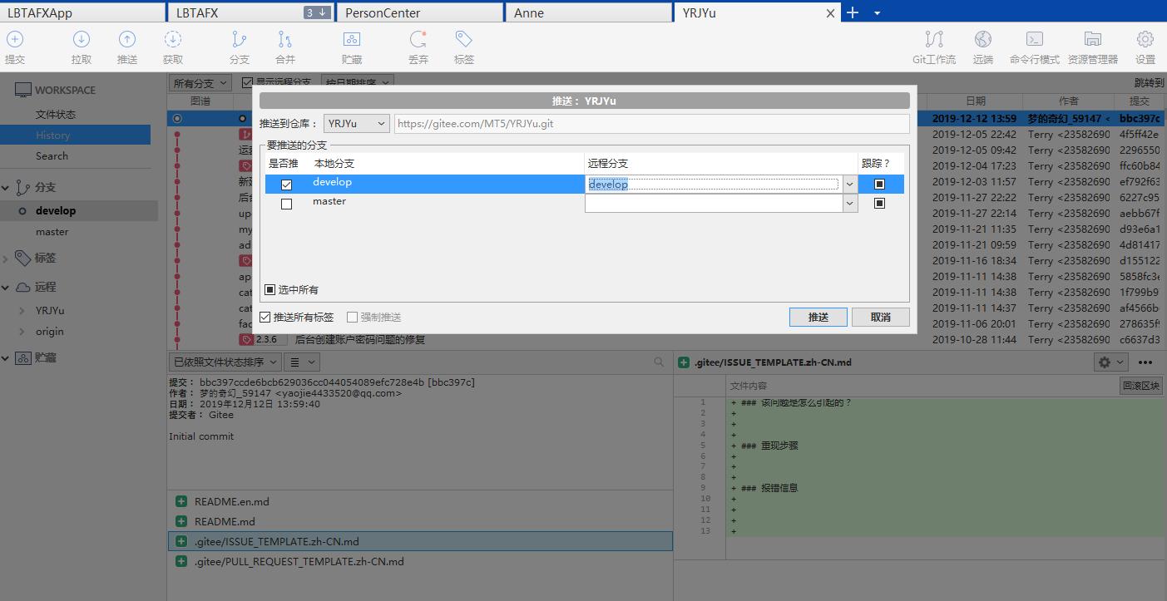The width and height of the screenshot is (1167, 601).
Task: Uncheck the 推送所有标签 (push all tags) checkbox
Action: tap(265, 317)
